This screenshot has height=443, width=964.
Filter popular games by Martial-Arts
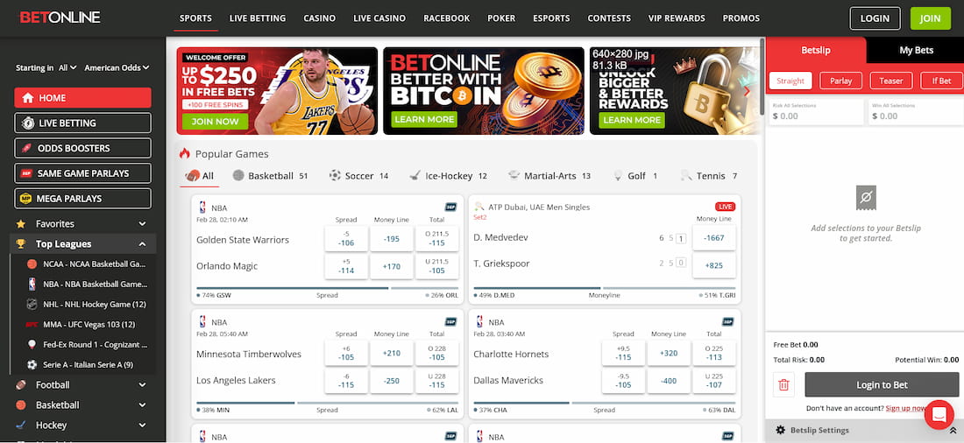(x=549, y=176)
